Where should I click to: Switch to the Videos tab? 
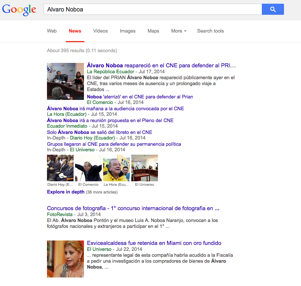pyautogui.click(x=101, y=31)
